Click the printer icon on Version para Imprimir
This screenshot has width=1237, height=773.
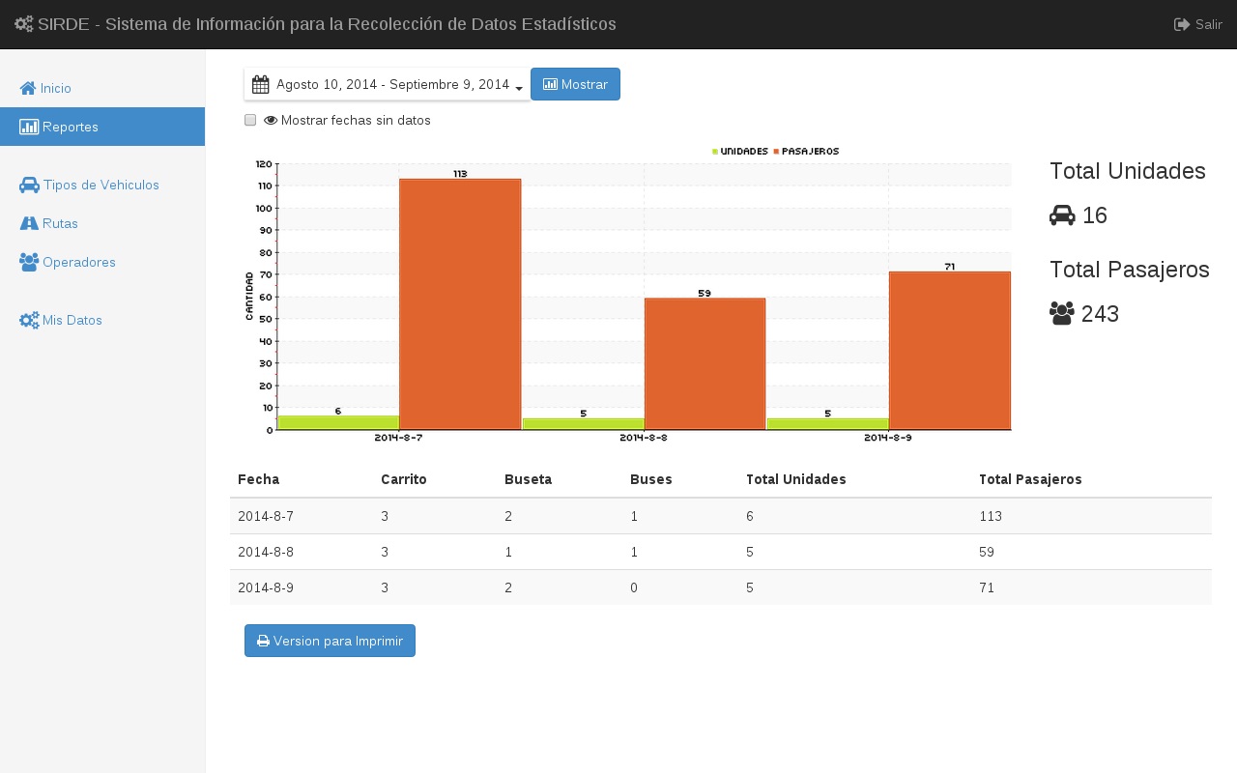tap(263, 641)
